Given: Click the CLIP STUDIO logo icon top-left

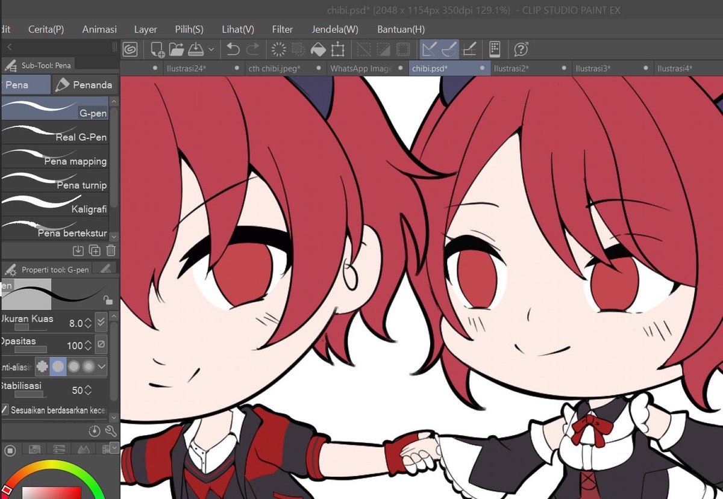Looking at the screenshot, I should 129,49.
